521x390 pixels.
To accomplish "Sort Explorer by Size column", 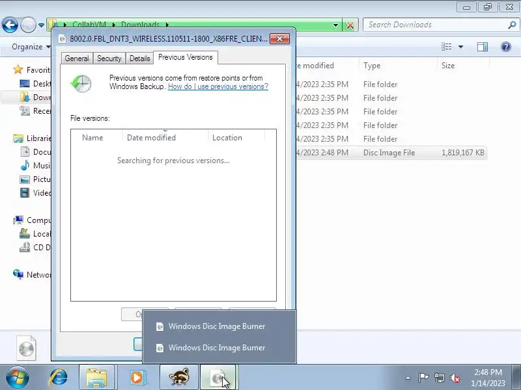I will point(463,66).
